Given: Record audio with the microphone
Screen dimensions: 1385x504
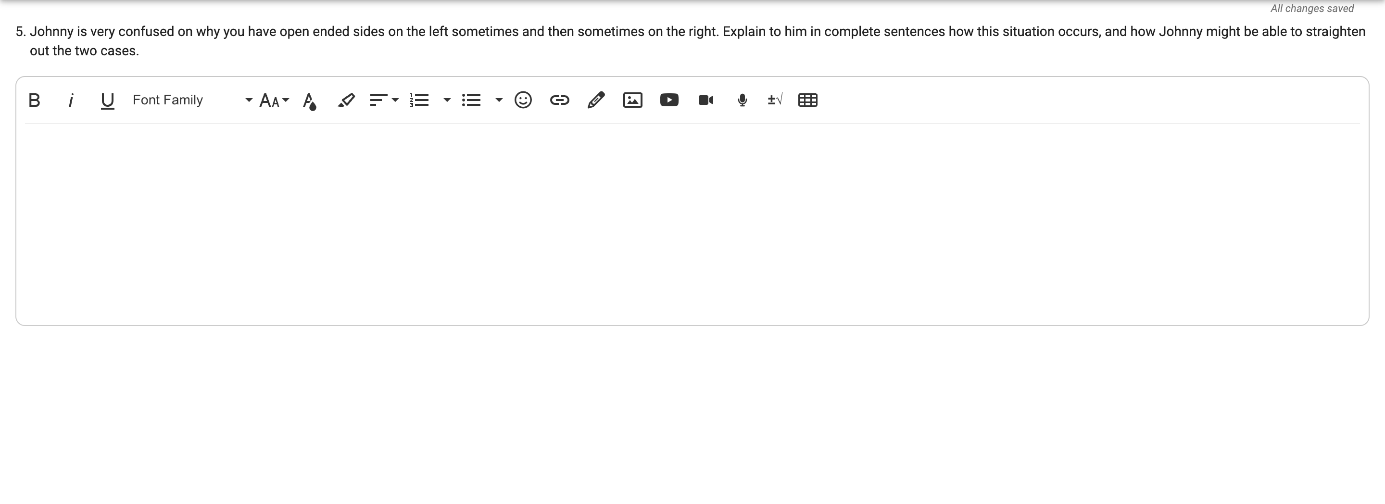Looking at the screenshot, I should point(743,100).
